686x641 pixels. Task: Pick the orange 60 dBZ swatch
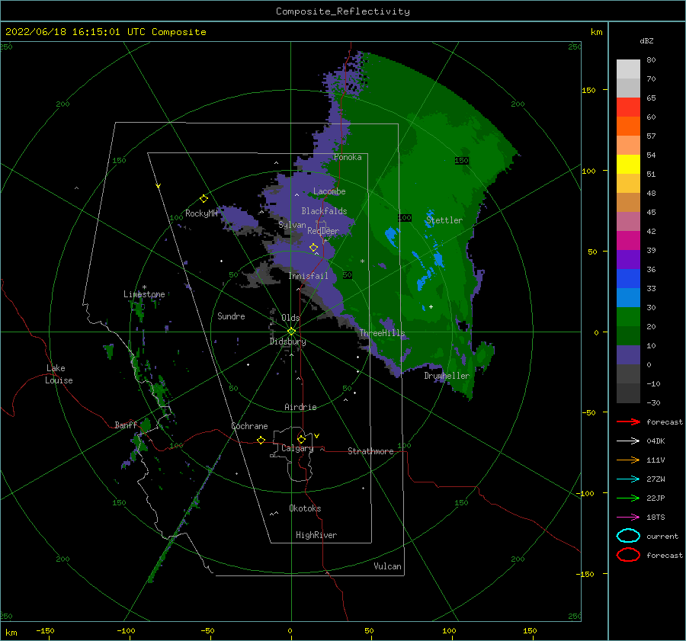[x=628, y=126]
